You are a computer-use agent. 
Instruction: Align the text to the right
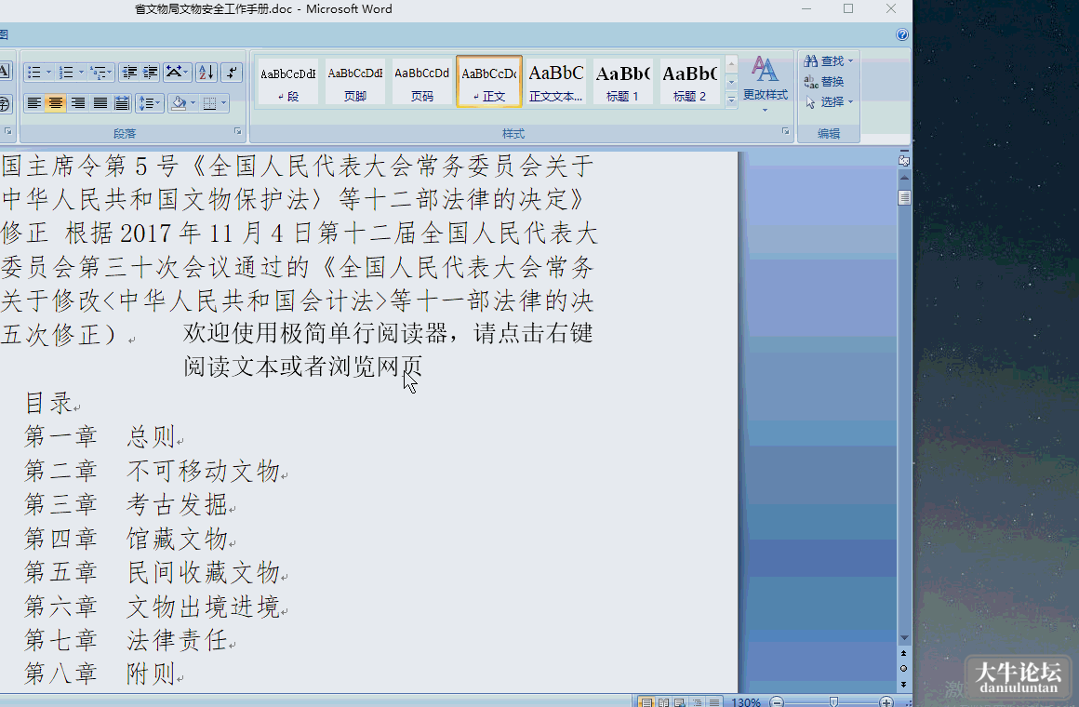click(78, 103)
